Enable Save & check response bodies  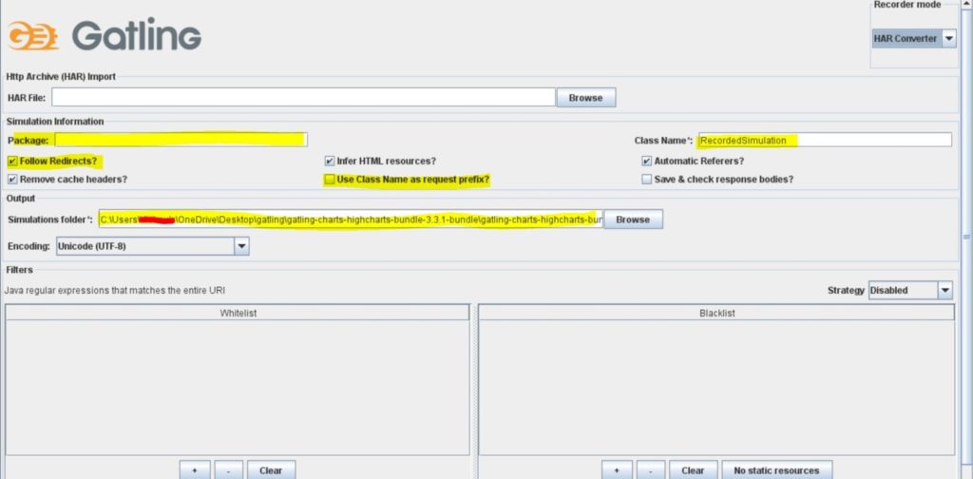click(x=647, y=179)
